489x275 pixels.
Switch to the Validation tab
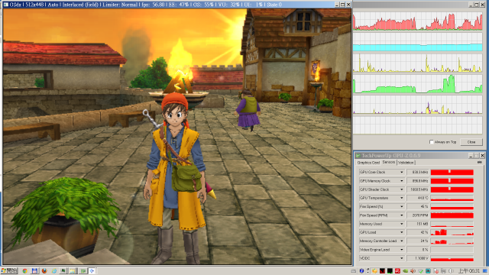pyautogui.click(x=406, y=163)
